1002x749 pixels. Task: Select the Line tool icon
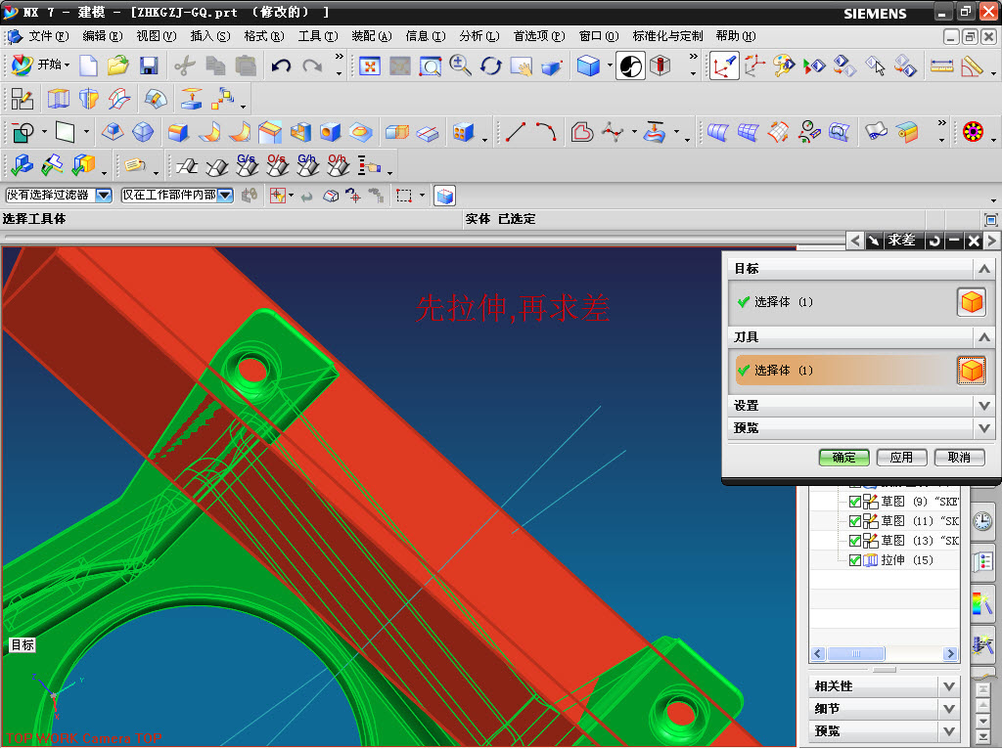[515, 132]
